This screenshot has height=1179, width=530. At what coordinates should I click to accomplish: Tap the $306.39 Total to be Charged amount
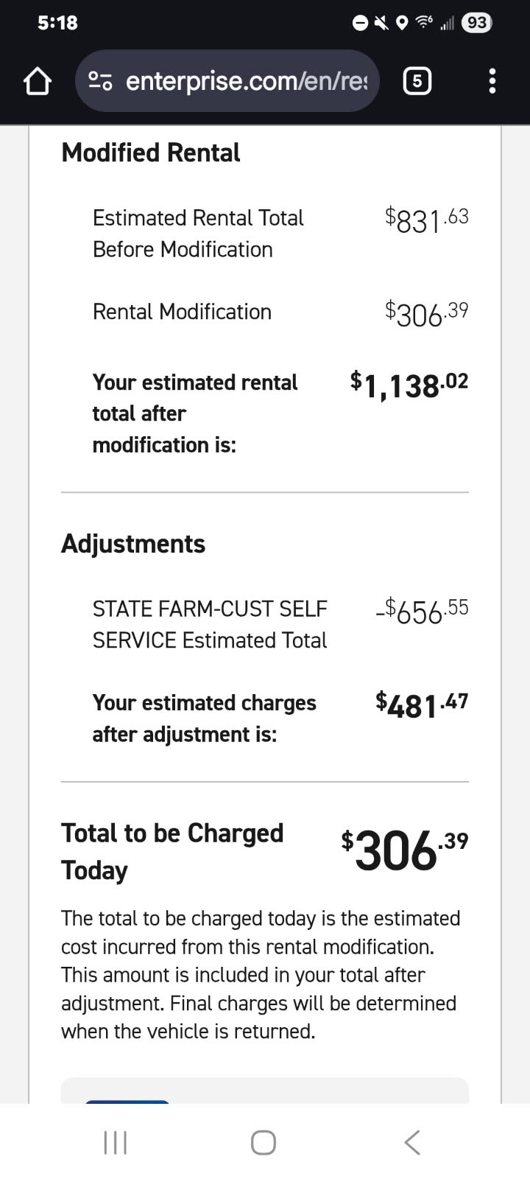click(x=404, y=850)
